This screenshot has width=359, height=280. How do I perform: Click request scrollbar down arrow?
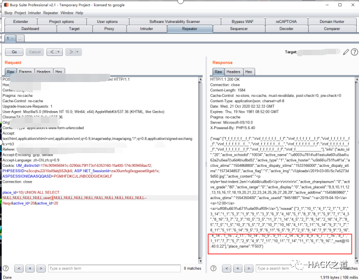pyautogui.click(x=201, y=261)
